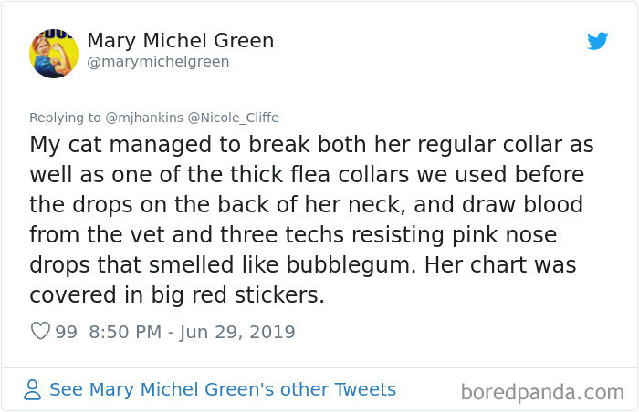Open the 8:50 PM - Jun 29, 2019 timestamp
This screenshot has height=412, width=639.
tap(192, 332)
